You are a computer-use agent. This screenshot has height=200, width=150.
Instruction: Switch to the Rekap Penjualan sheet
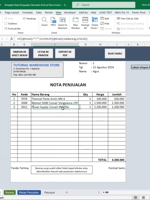(29, 192)
